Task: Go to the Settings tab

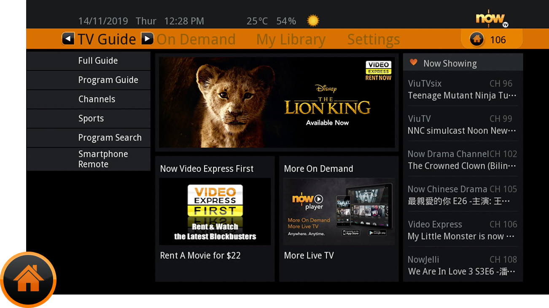Action: 374,40
